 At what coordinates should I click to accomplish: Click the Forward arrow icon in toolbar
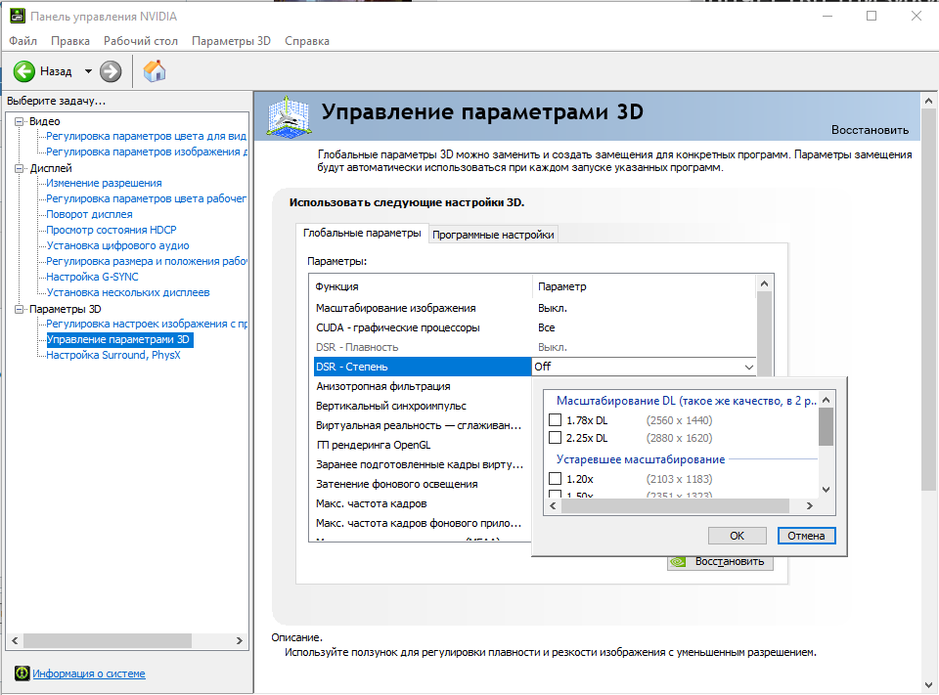click(111, 71)
